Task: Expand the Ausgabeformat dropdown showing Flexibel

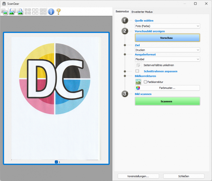Action: point(167,59)
